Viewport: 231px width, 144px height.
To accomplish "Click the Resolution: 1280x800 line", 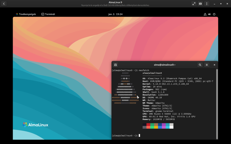I will pyautogui.click(x=155, y=95).
